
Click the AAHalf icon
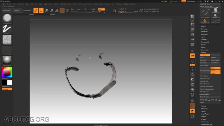pyautogui.click(x=192, y=40)
